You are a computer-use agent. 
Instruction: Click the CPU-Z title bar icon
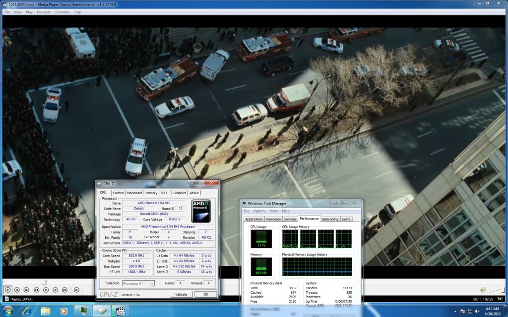click(x=99, y=184)
